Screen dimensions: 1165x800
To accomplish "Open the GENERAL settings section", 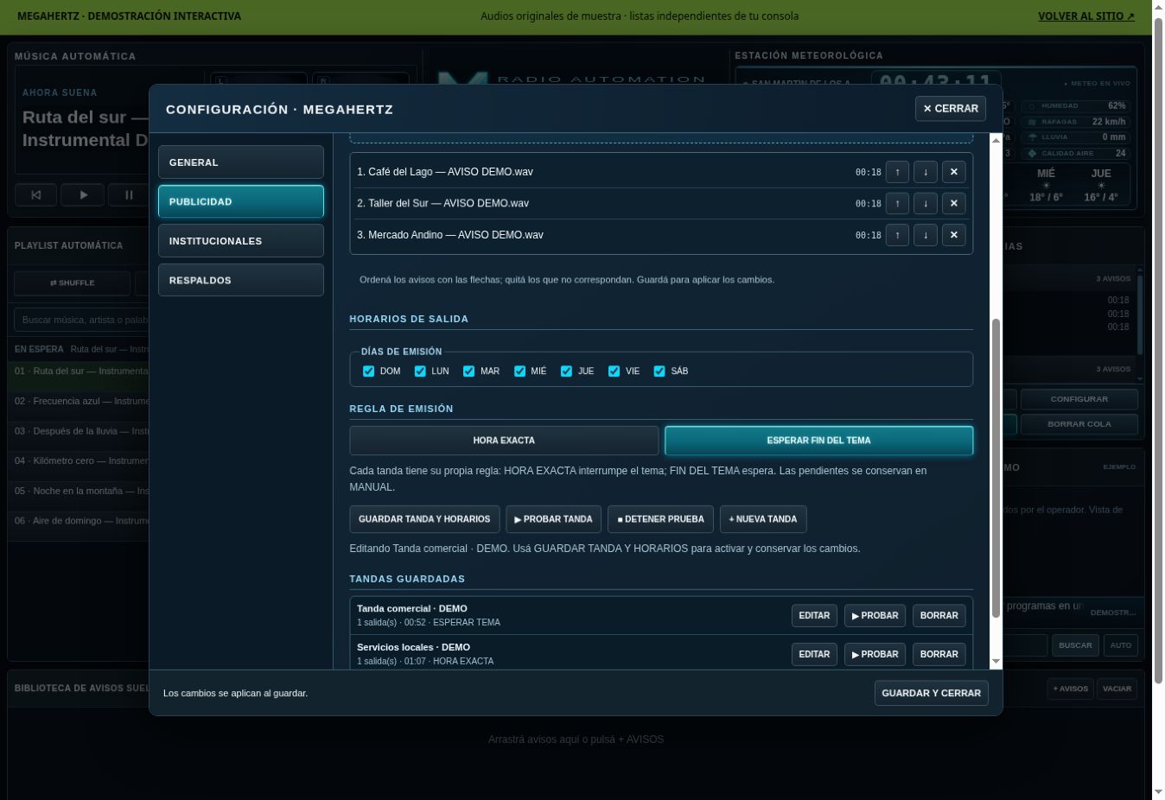I will pyautogui.click(x=241, y=162).
